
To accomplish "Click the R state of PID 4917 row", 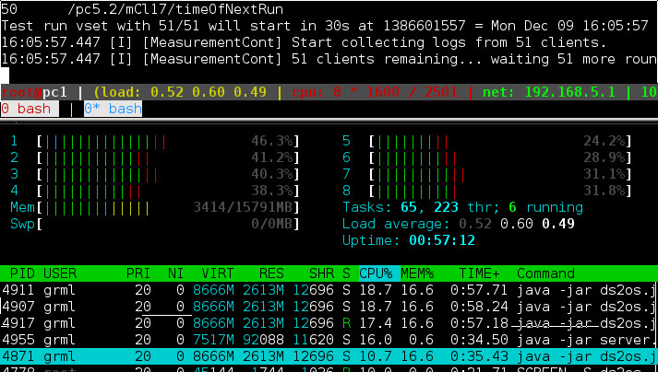I will [x=346, y=323].
